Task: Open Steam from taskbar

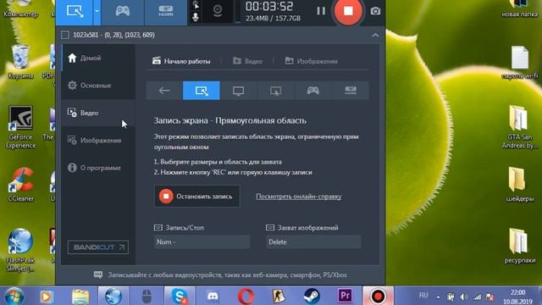Action: tap(312, 297)
